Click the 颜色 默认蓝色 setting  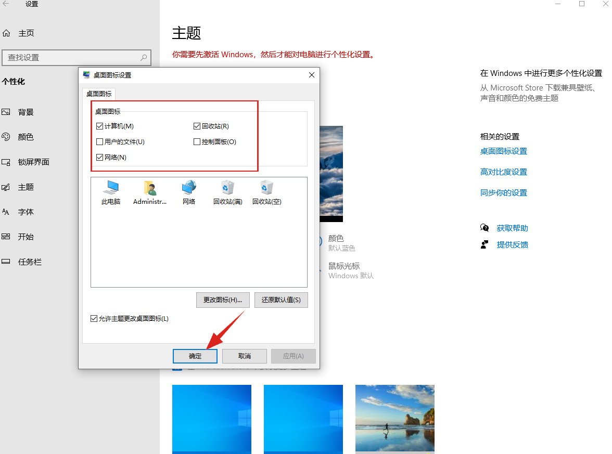coord(341,243)
